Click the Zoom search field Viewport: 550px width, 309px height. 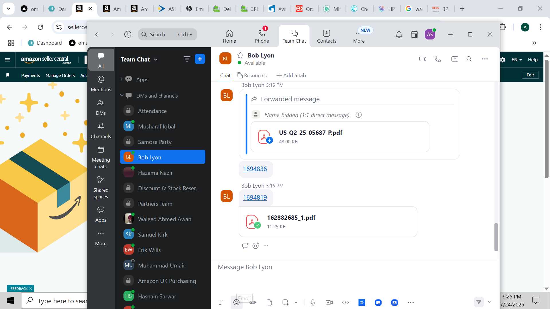[x=167, y=34]
